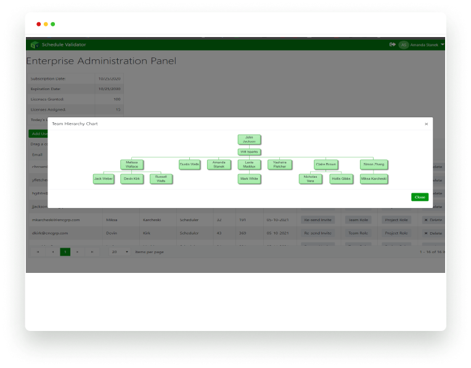Select page 1 in the pager
The height and width of the screenshot is (368, 471).
pos(65,252)
